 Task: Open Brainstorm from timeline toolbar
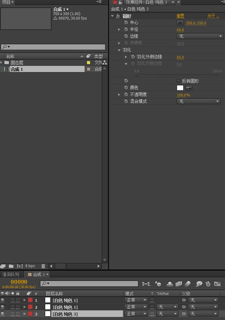coord(199,284)
